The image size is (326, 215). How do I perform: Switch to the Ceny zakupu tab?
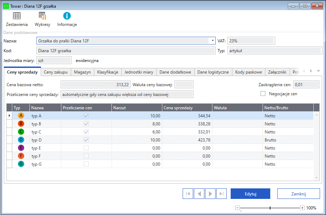(x=56, y=72)
